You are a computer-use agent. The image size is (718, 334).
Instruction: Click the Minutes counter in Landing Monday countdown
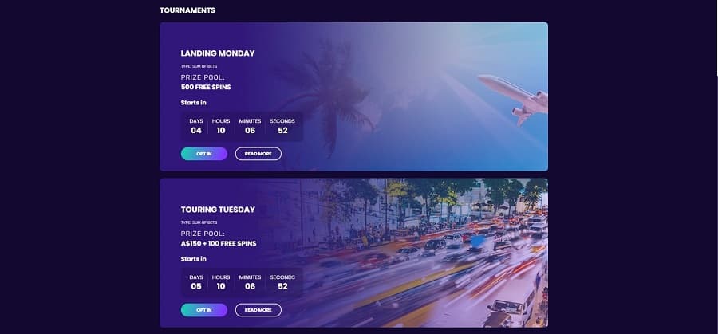coord(250,126)
